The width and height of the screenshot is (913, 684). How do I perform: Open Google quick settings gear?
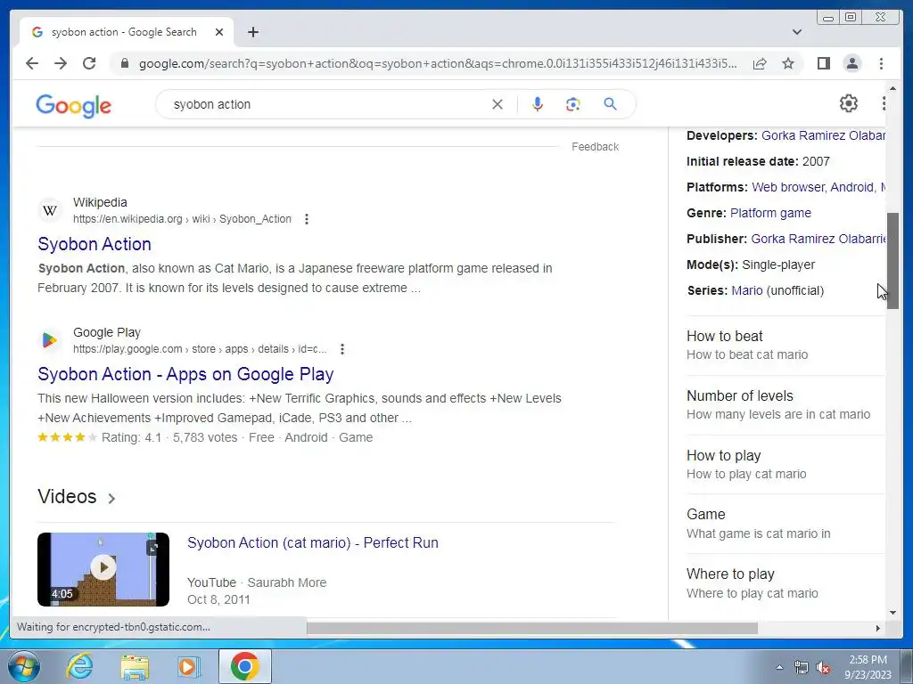pos(849,103)
